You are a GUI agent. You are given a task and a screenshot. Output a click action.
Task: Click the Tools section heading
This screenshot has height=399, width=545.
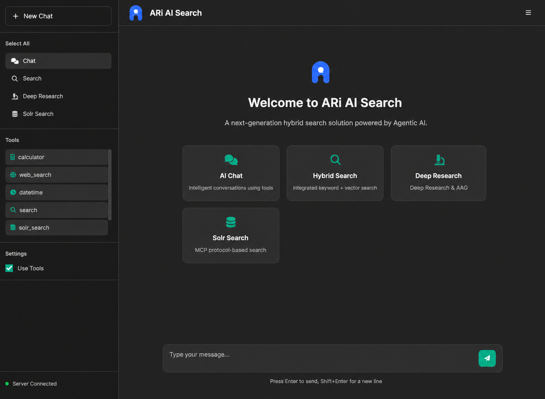pos(12,140)
